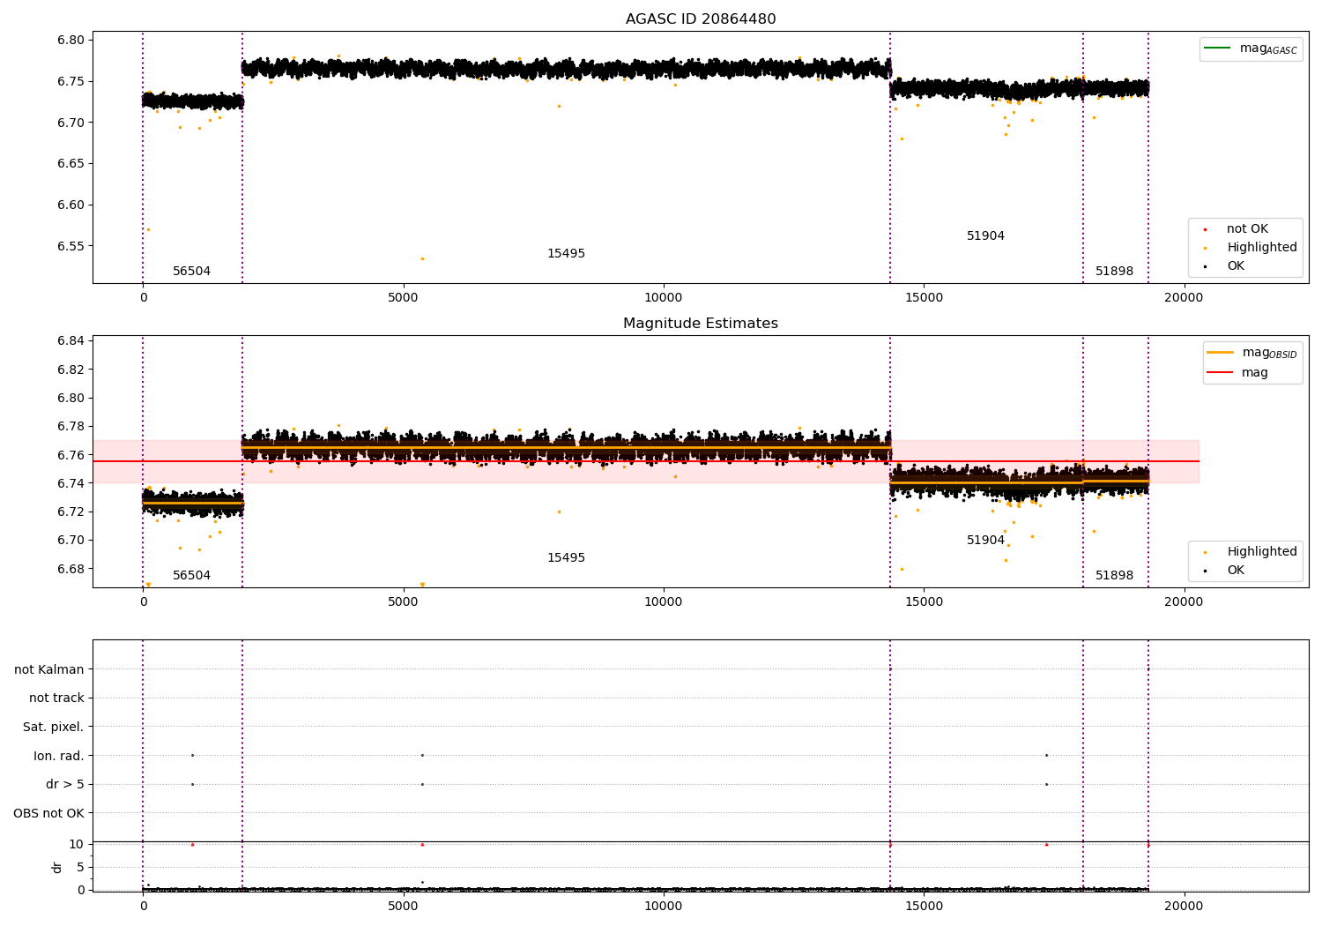Click the 51898 label in the AGASC ID plot
This screenshot has width=1322, height=926.
tap(1114, 272)
